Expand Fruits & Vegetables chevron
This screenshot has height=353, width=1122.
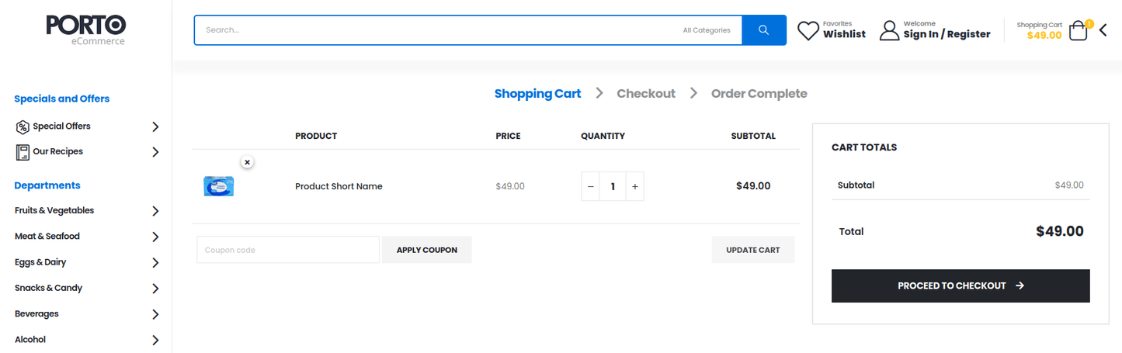point(155,211)
